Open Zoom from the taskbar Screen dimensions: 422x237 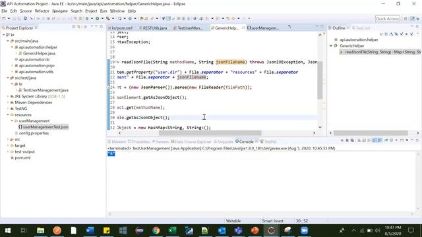coord(304,230)
